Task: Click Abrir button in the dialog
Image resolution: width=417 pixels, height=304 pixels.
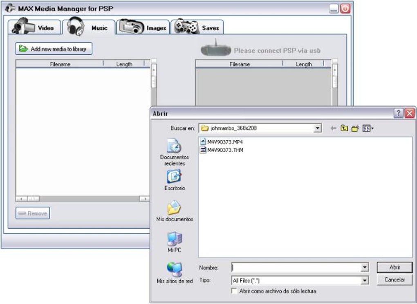Action: pyautogui.click(x=395, y=267)
